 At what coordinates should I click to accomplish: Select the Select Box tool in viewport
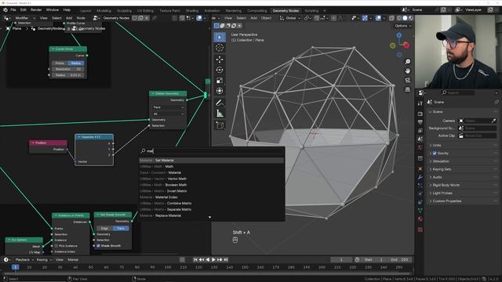click(x=220, y=38)
